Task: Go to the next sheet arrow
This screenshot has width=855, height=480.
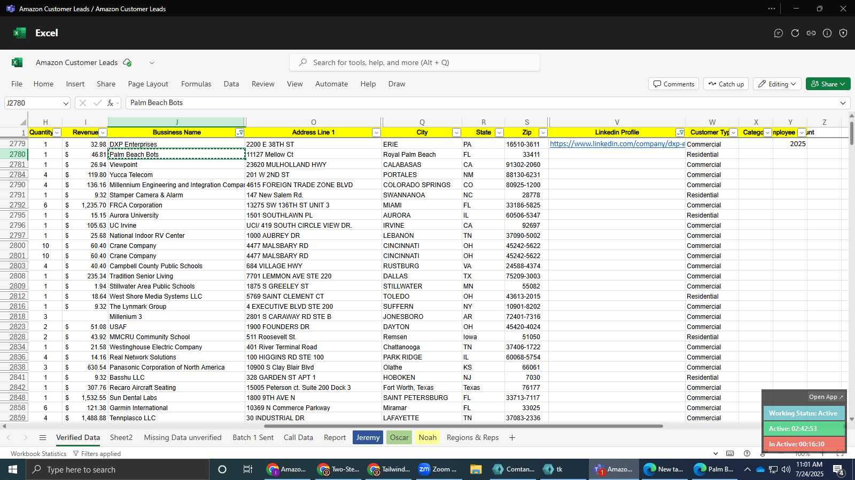Action: click(25, 438)
